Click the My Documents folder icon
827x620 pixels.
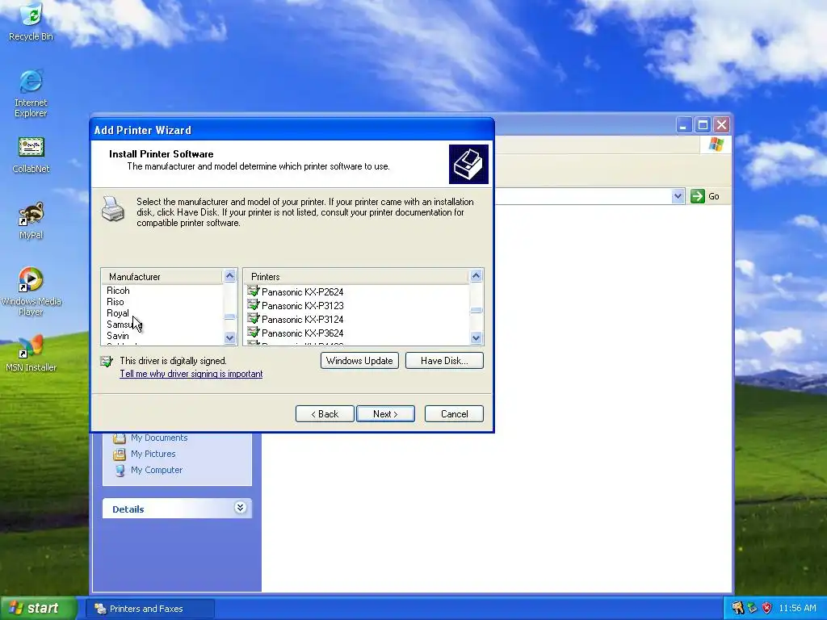coord(120,438)
